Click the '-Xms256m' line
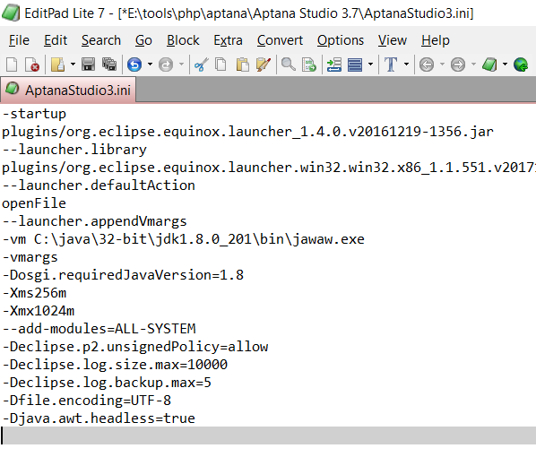 (x=34, y=293)
